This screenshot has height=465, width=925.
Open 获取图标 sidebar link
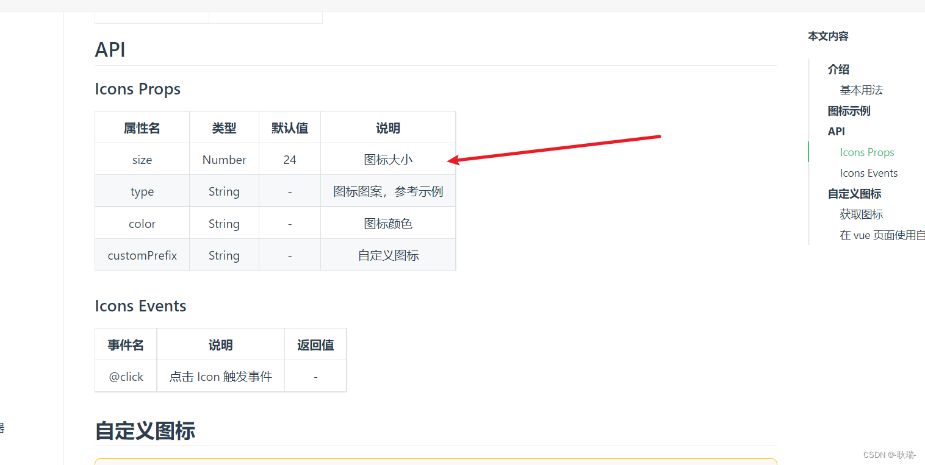pyautogui.click(x=861, y=215)
